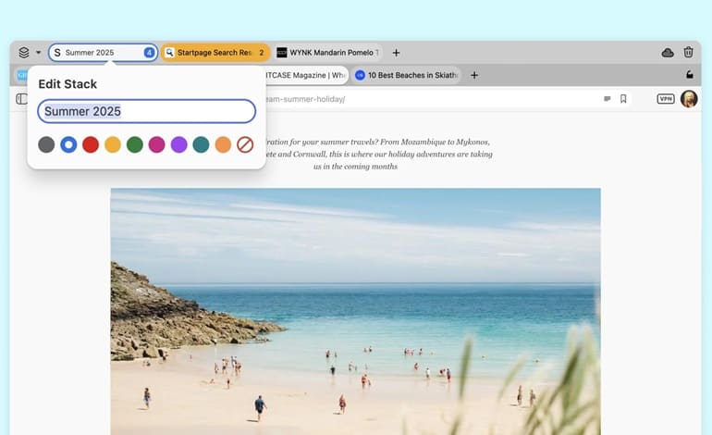712x435 pixels.
Task: Choose the teal stack color
Action: click(x=201, y=144)
